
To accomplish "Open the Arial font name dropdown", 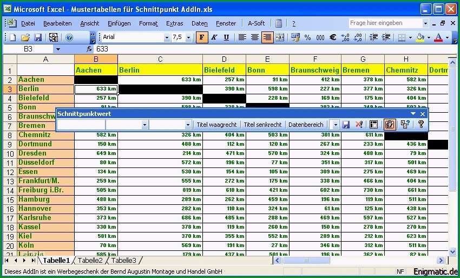I will click(x=167, y=37).
